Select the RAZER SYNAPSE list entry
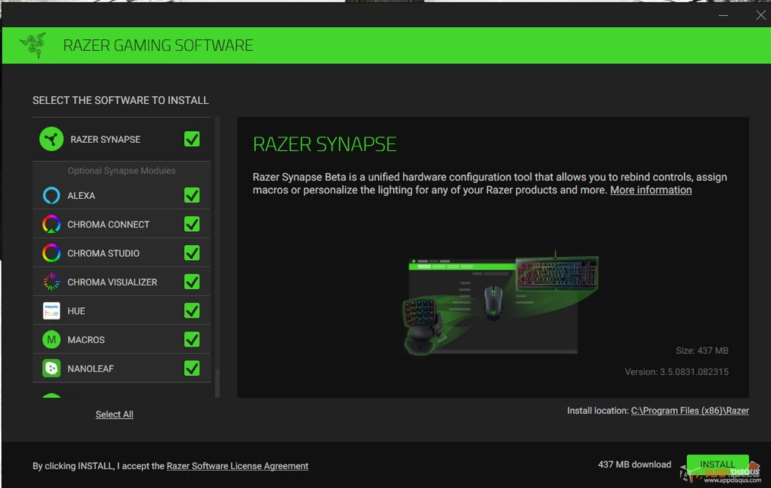 tap(121, 139)
